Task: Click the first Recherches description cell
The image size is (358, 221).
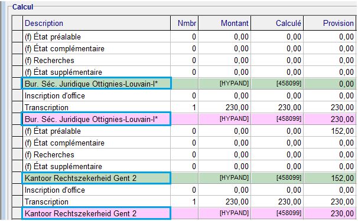Action: [x=96, y=60]
